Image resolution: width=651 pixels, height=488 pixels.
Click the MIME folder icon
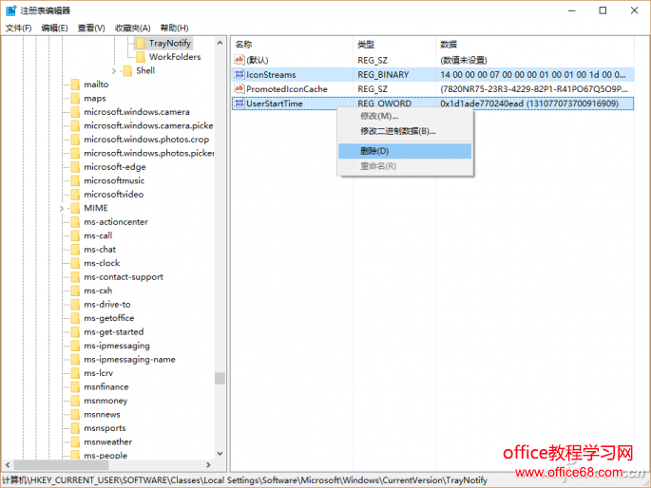coord(75,208)
